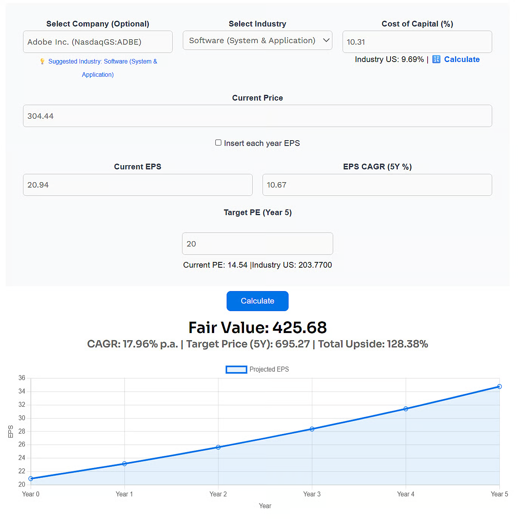Open the Select Industry dropdown
Image resolution: width=522 pixels, height=519 pixels.
pos(257,40)
